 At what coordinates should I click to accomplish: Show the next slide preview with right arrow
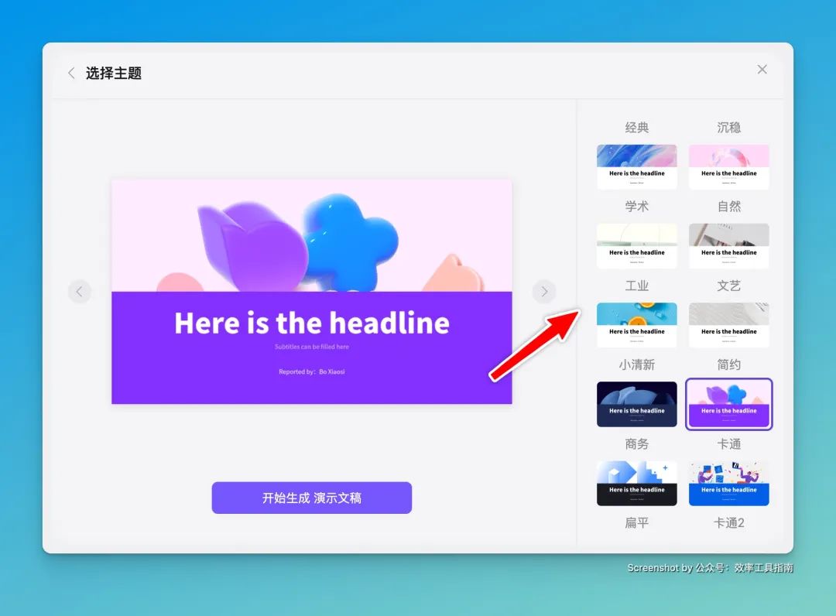(544, 292)
